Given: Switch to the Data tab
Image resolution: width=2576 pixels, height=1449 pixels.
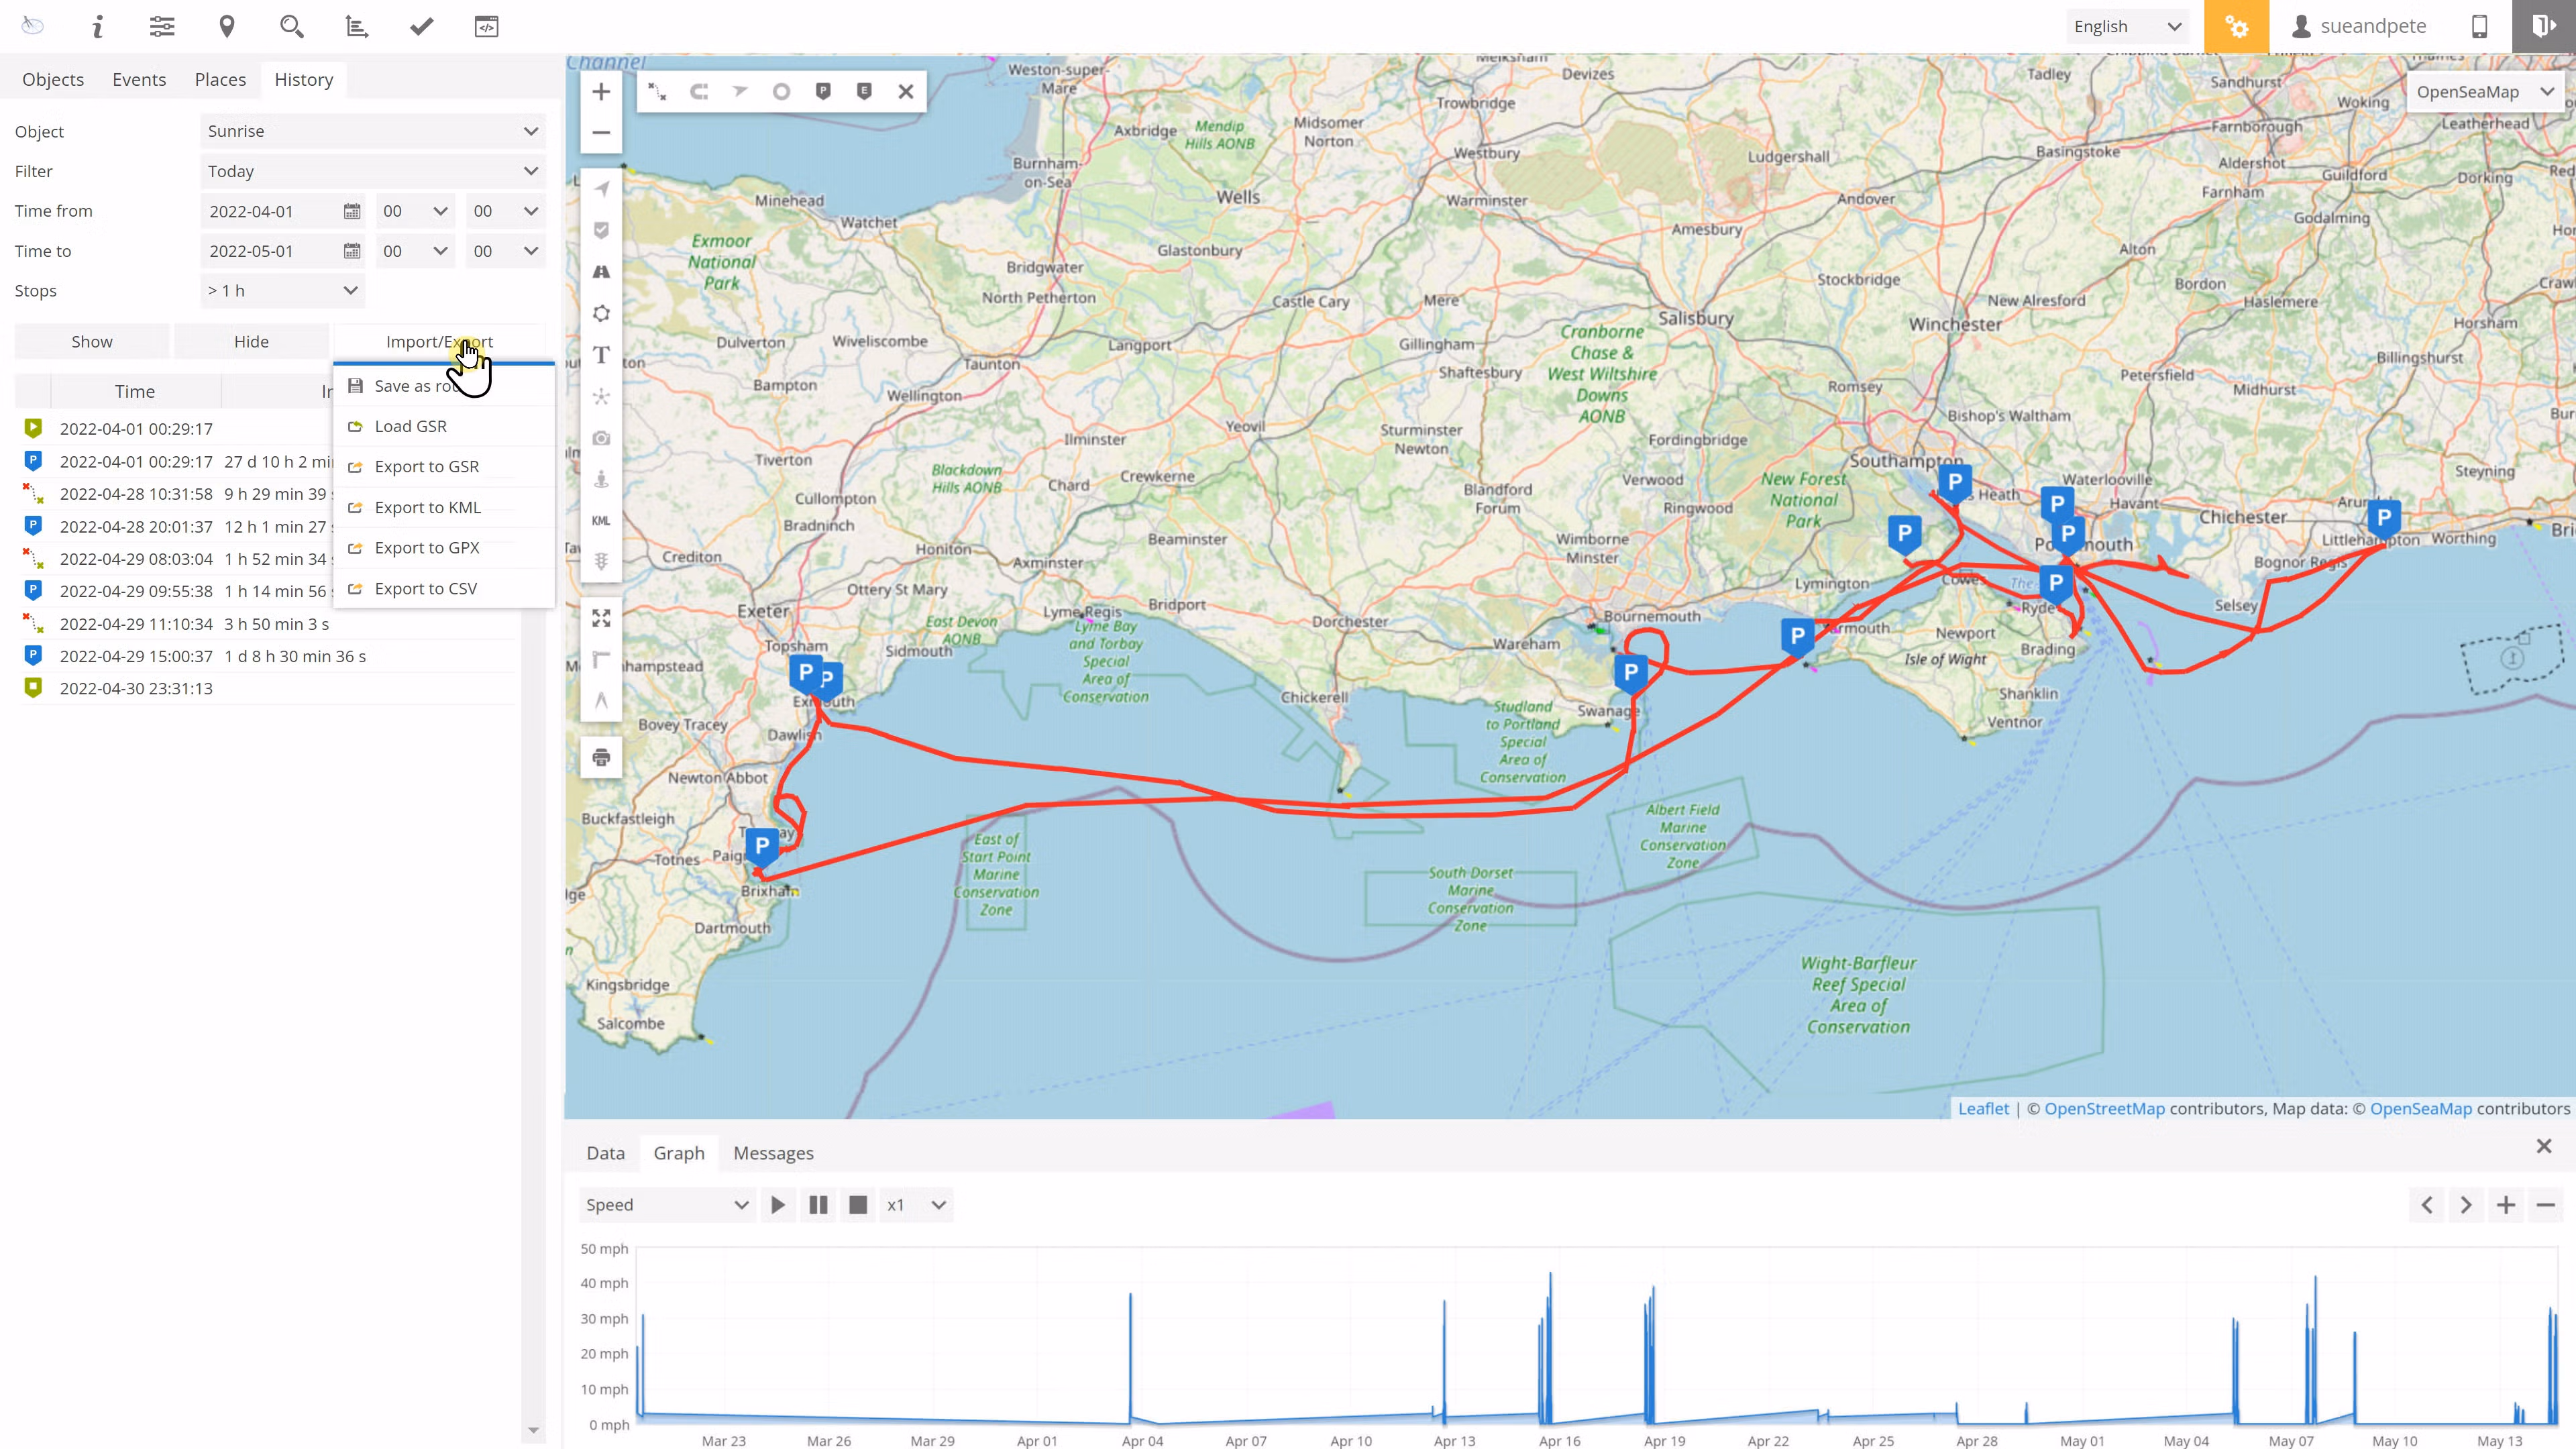Looking at the screenshot, I should tap(605, 1153).
